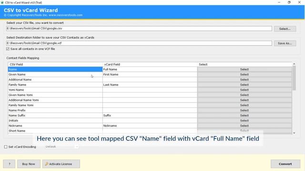
Task: Click Select button in Additional Name Yomi row
Action: click(x=244, y=100)
